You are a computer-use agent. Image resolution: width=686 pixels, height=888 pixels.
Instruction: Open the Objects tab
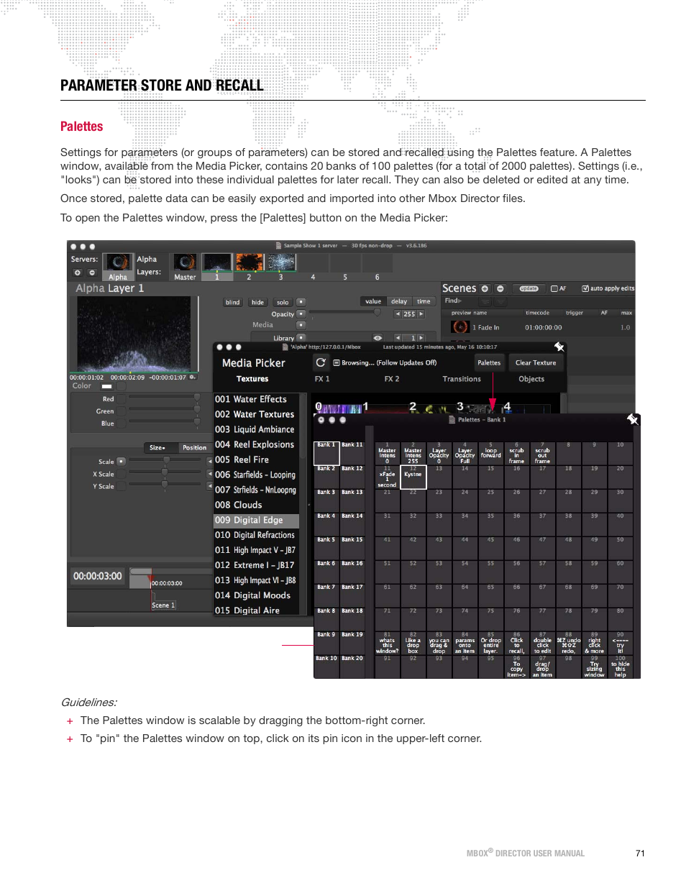click(x=531, y=379)
